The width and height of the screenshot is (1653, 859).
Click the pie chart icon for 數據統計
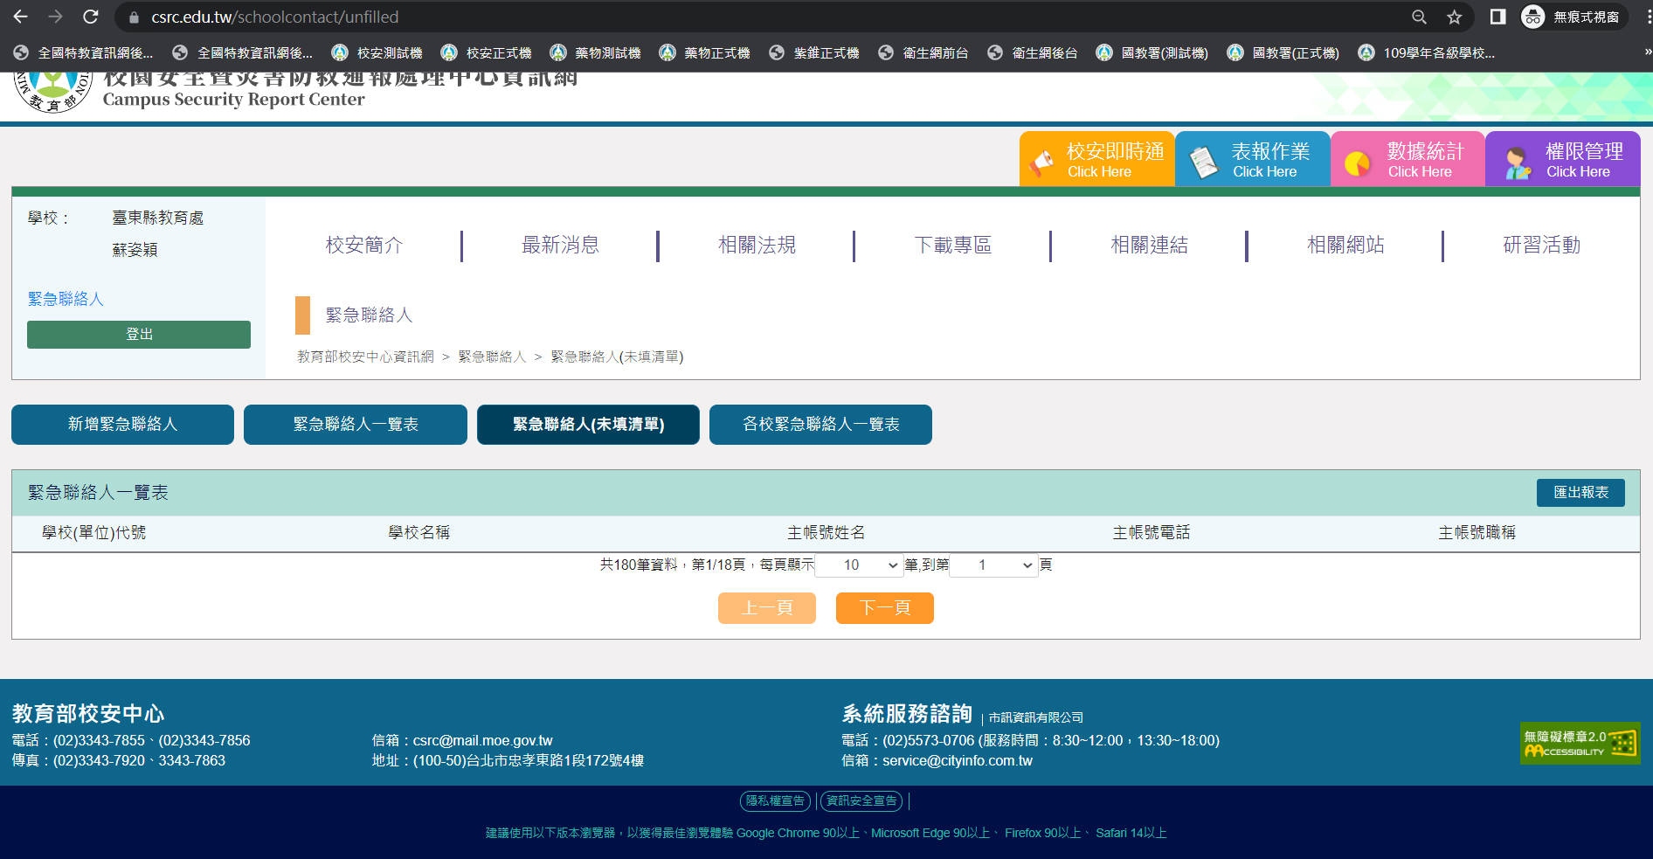pyautogui.click(x=1357, y=163)
